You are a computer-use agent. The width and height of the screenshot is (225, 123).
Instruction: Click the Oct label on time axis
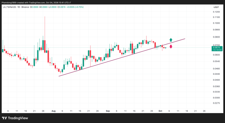pyautogui.click(x=160, y=111)
